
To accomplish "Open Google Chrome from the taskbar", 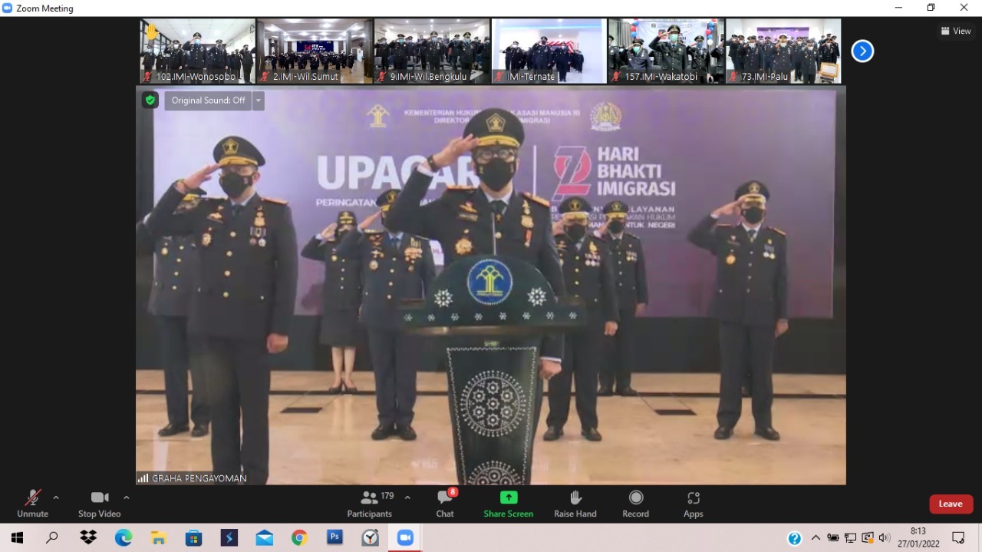I will 299,537.
